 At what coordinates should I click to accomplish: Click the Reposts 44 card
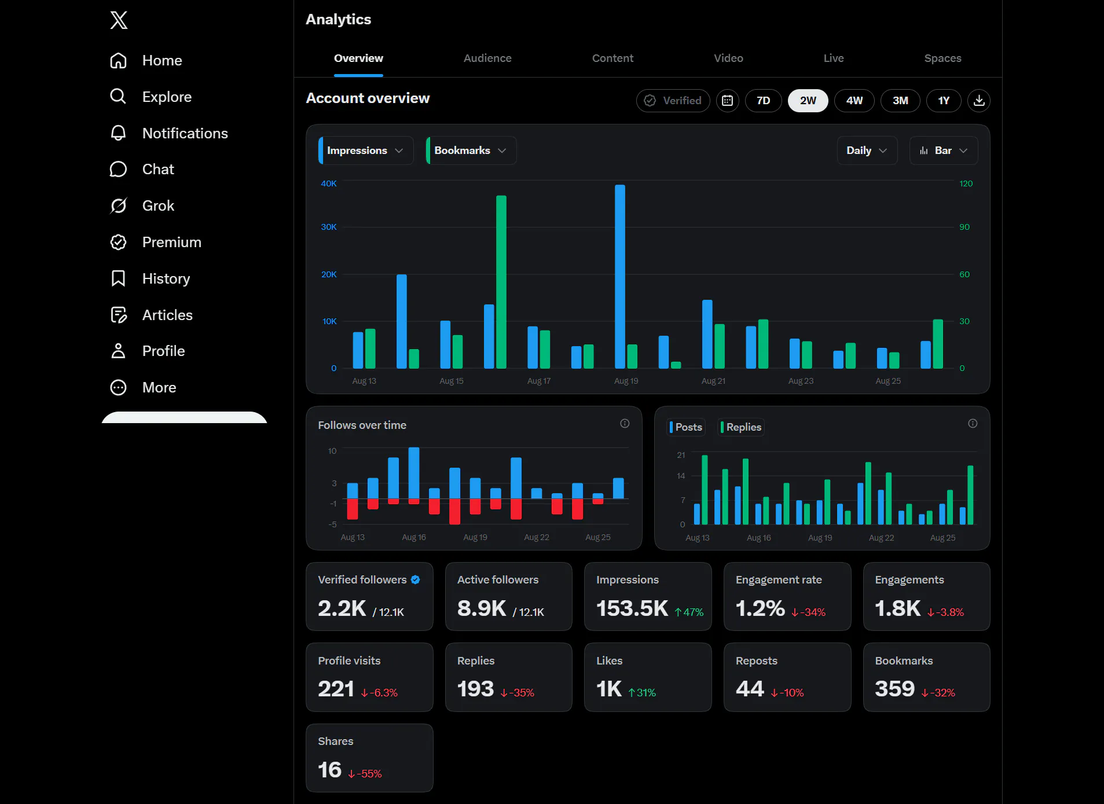787,677
